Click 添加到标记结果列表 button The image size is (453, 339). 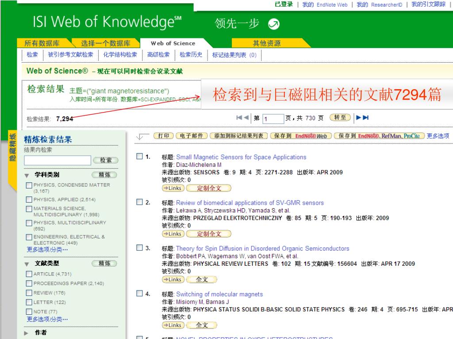[x=239, y=136]
